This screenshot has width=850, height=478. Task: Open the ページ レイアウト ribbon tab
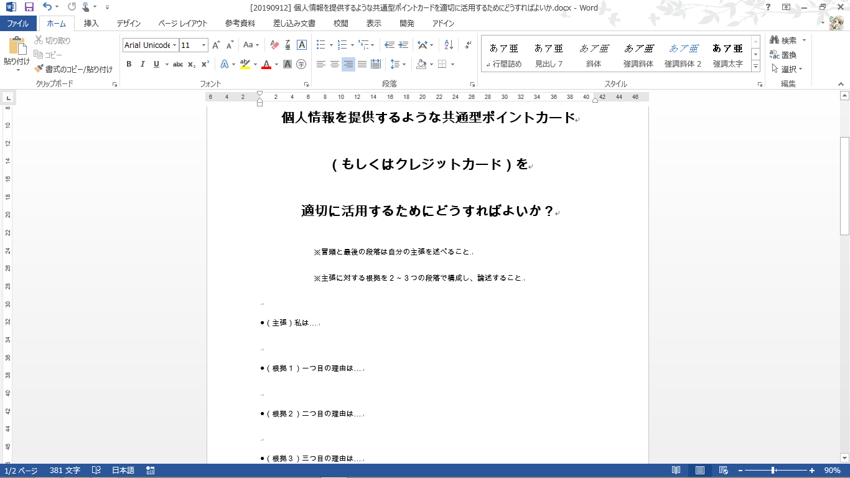point(183,24)
